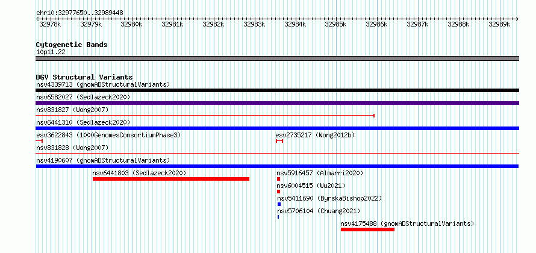Screen dimensions: 536x253
Task: Click the Cytogenetic Bands track title
Action: click(72, 45)
